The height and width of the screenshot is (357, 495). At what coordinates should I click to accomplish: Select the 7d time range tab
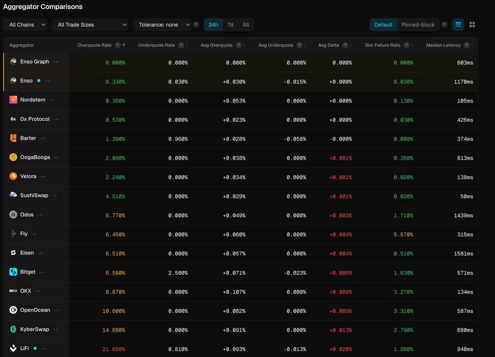point(230,25)
